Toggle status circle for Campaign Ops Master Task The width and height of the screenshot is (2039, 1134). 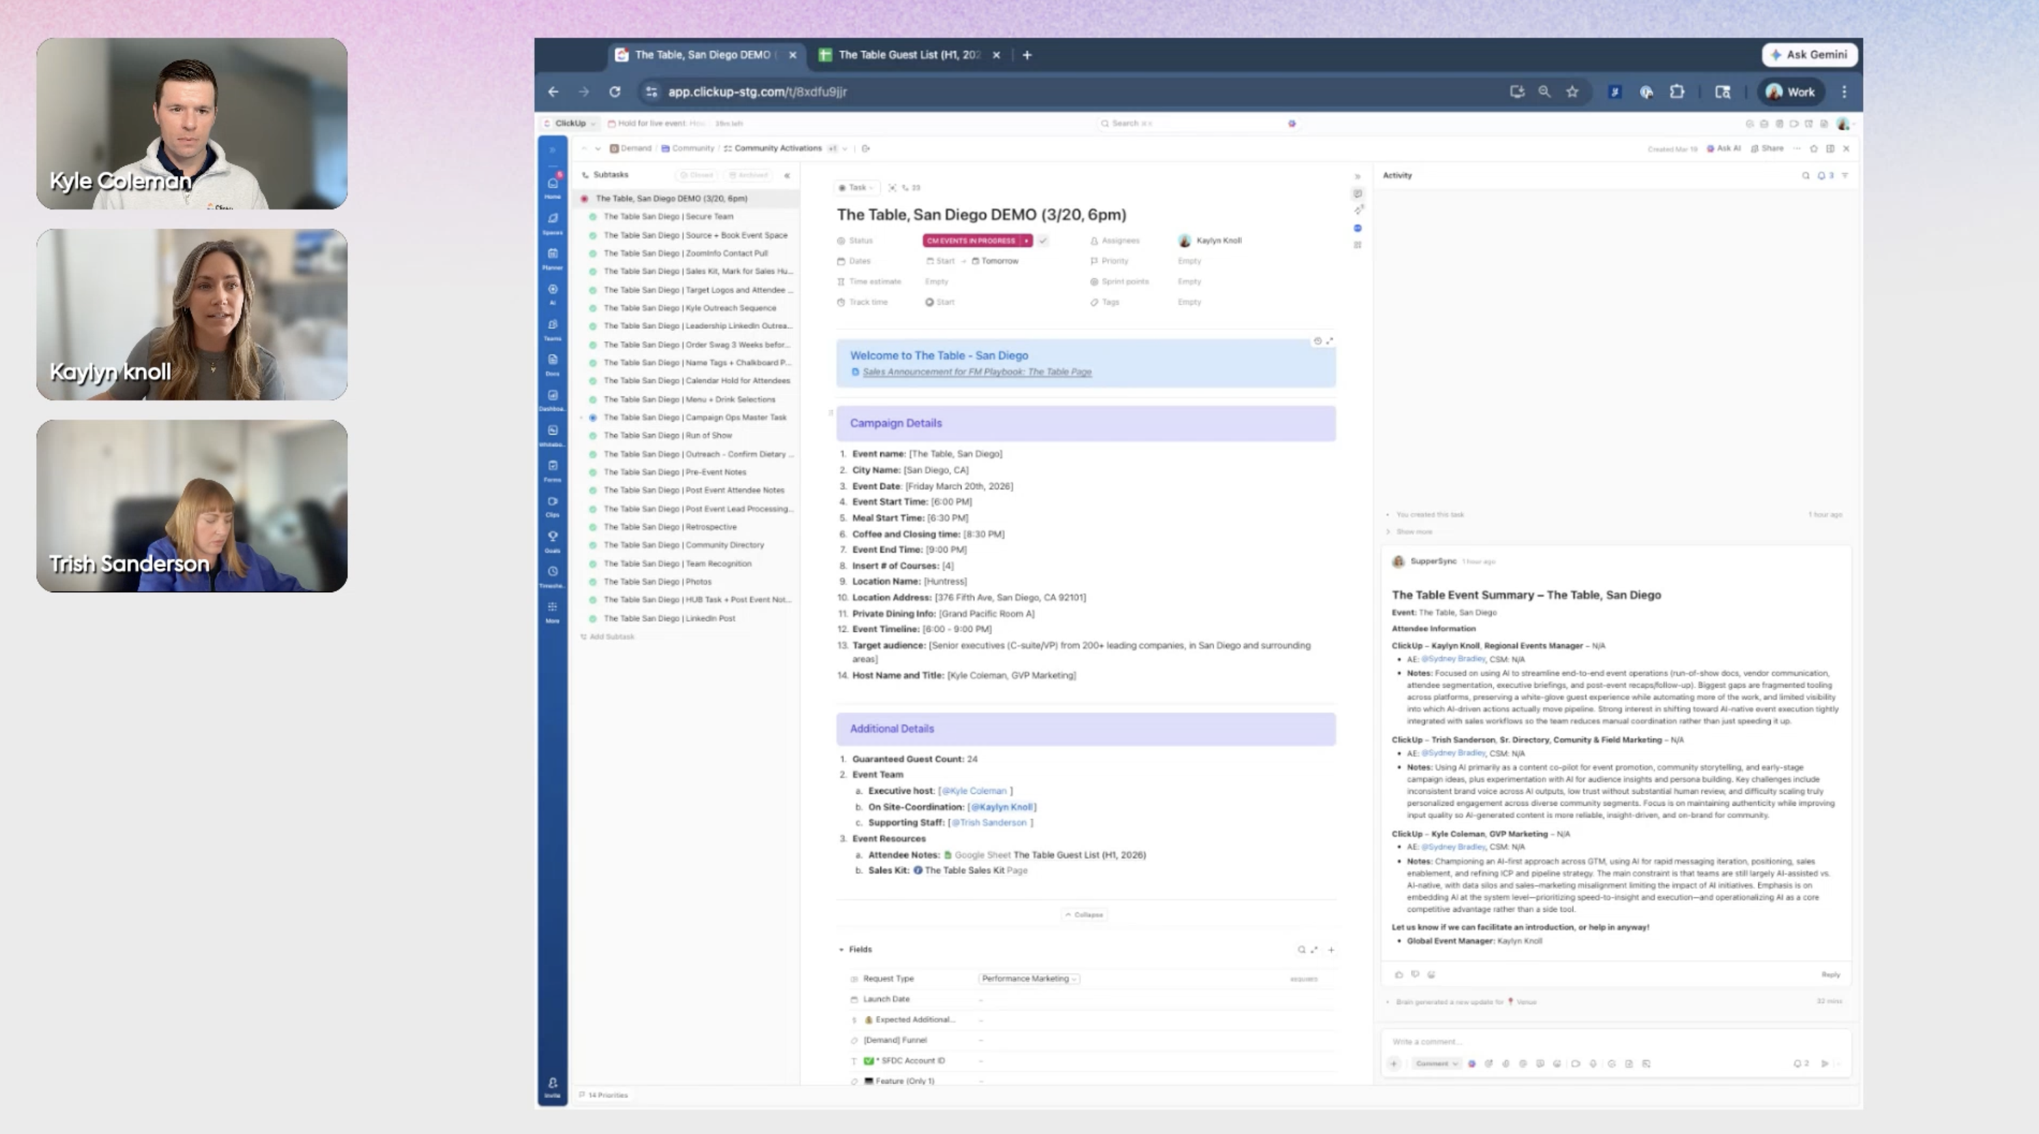coord(592,418)
